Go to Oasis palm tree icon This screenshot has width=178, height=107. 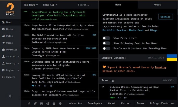[3, 43]
